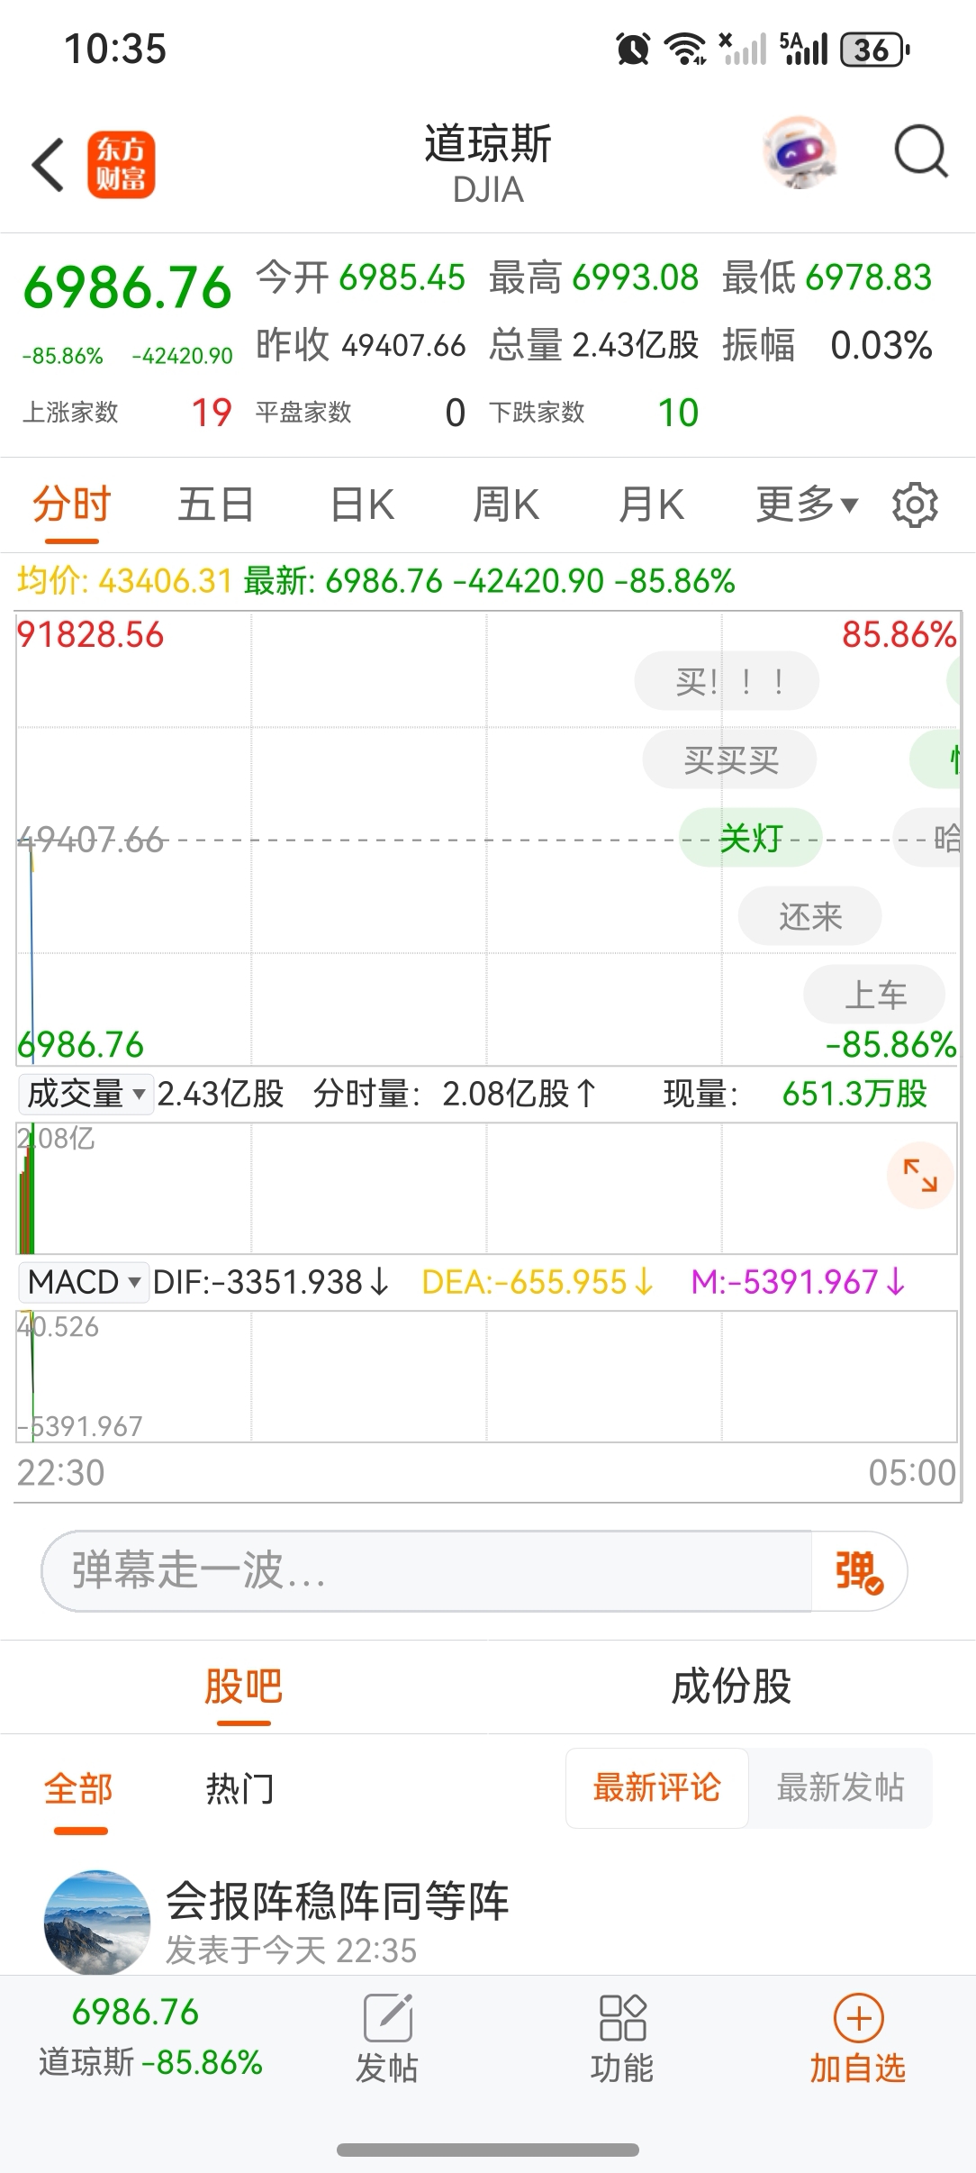
Task: Open chart settings gear icon
Action: pos(915,505)
